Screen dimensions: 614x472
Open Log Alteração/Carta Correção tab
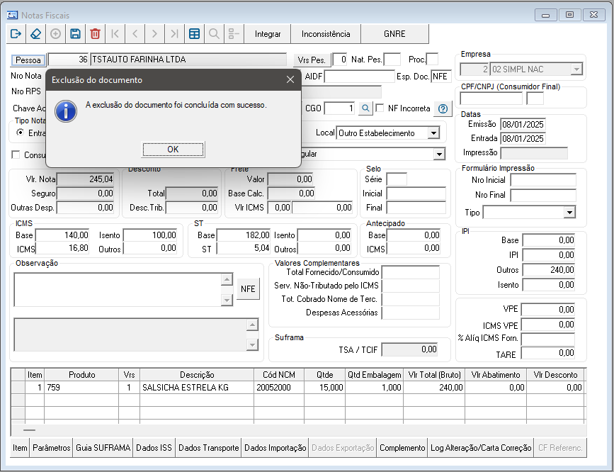click(481, 448)
